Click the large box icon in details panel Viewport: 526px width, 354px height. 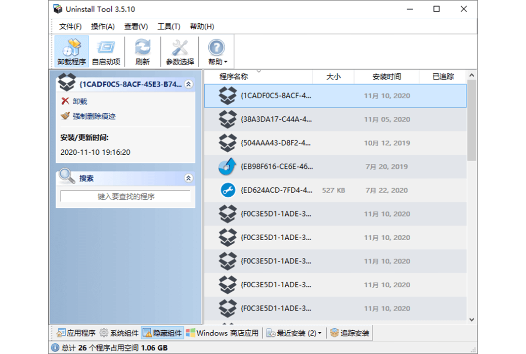pyautogui.click(x=67, y=82)
